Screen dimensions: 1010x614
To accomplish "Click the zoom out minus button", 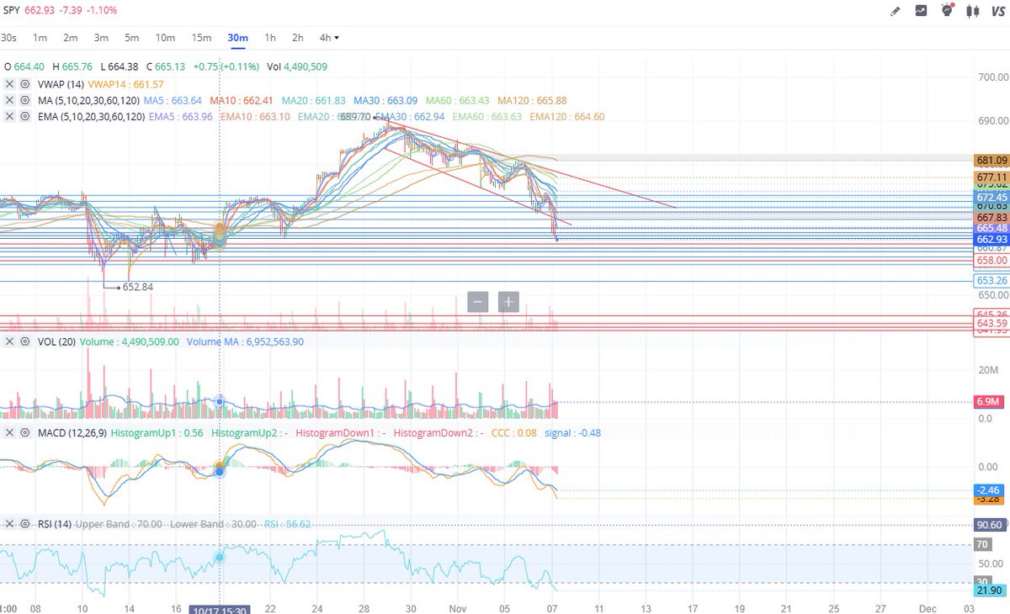I will [x=477, y=302].
